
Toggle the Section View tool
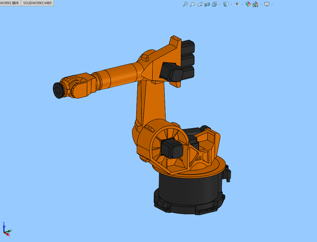(x=207, y=4)
